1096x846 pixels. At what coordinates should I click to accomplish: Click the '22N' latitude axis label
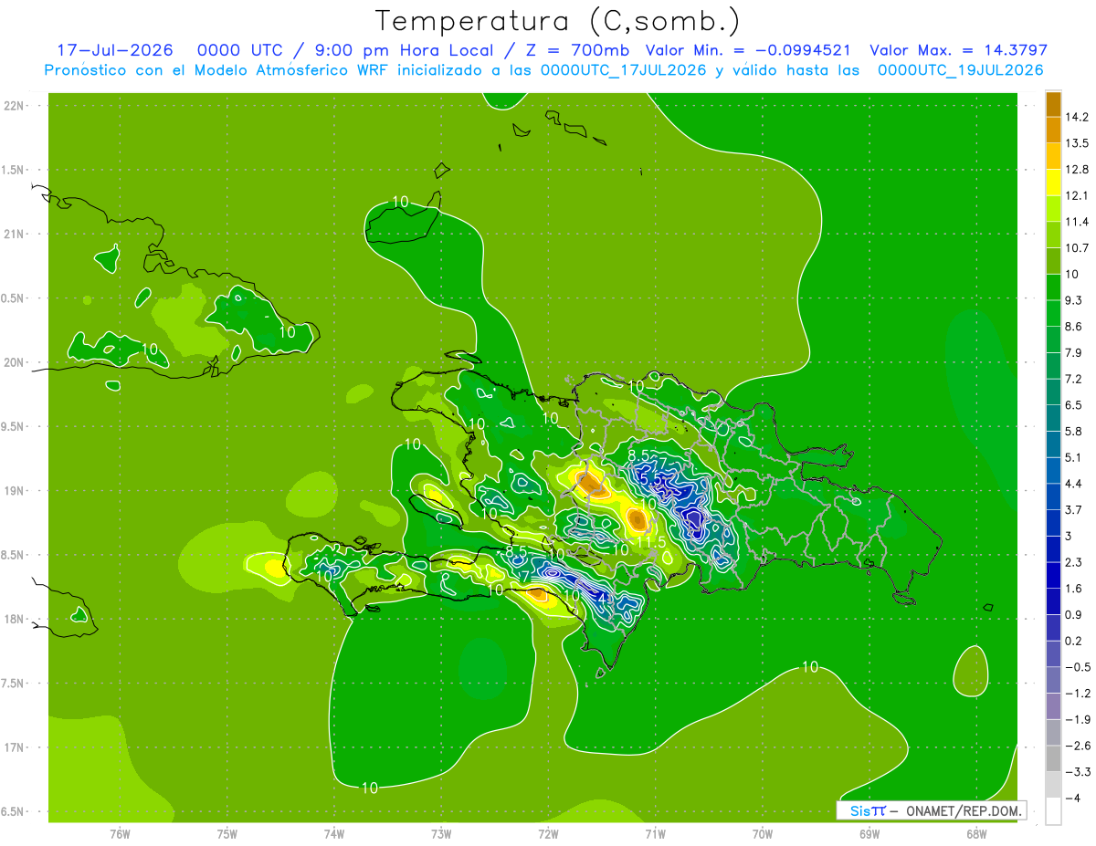click(x=15, y=106)
